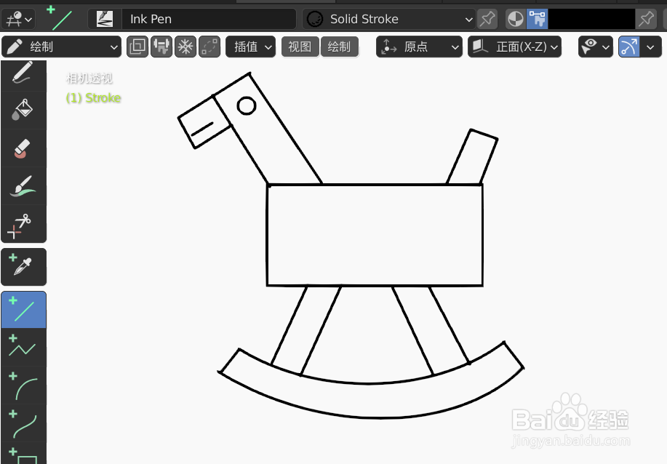Open the 原点 stroke placement dropdown
Screen dimensions: 667x464
[x=419, y=47]
